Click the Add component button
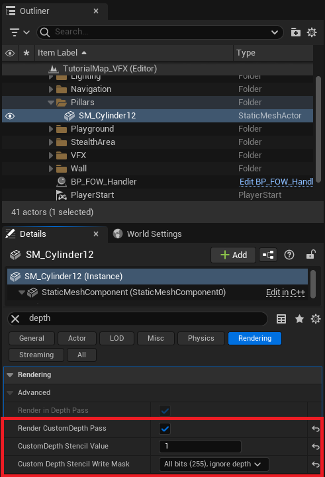Screen dimensions: 325x477 [x=234, y=255]
